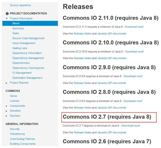Open the Security page link
The height and width of the screenshot is (148, 161).
tap(15, 129)
